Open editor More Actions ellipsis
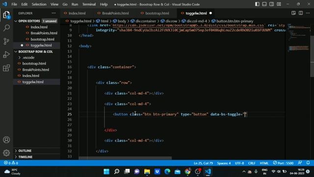The image size is (314, 177). pos(308,13)
